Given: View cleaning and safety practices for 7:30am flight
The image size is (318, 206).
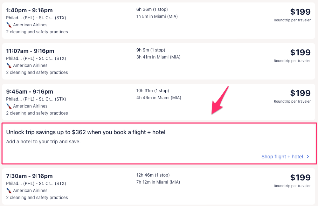Looking at the screenshot, I should pos(37,198).
